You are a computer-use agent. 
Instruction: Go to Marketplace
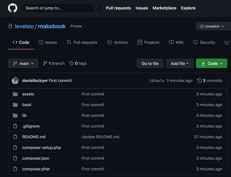pyautogui.click(x=164, y=8)
